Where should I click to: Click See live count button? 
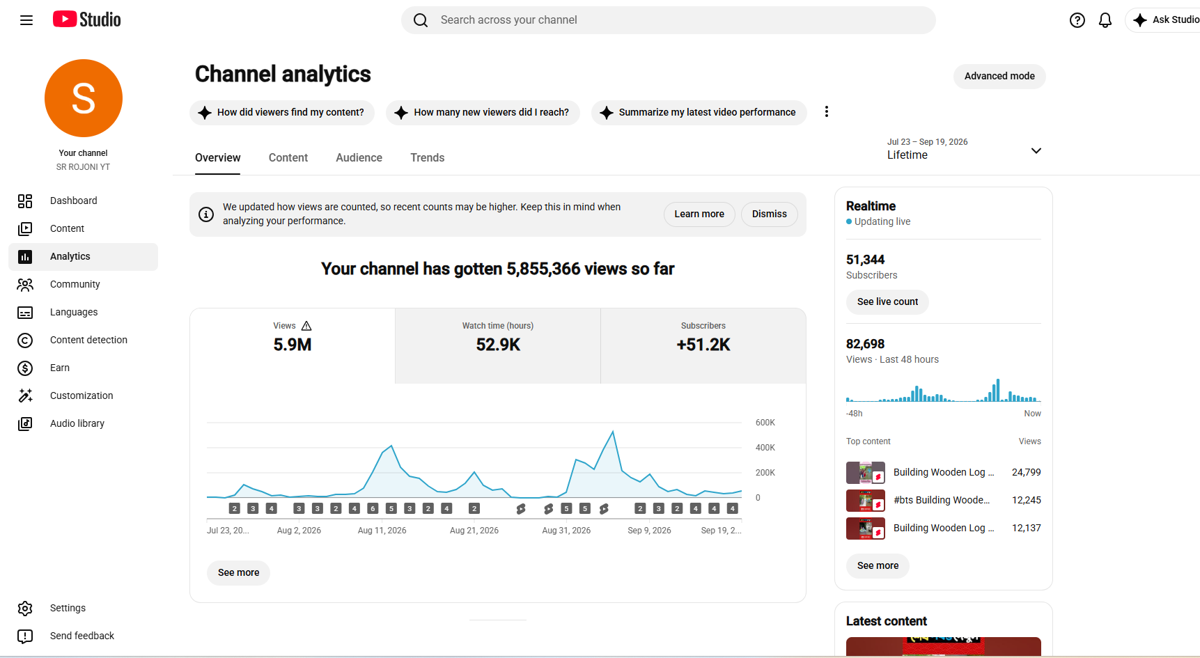(887, 302)
